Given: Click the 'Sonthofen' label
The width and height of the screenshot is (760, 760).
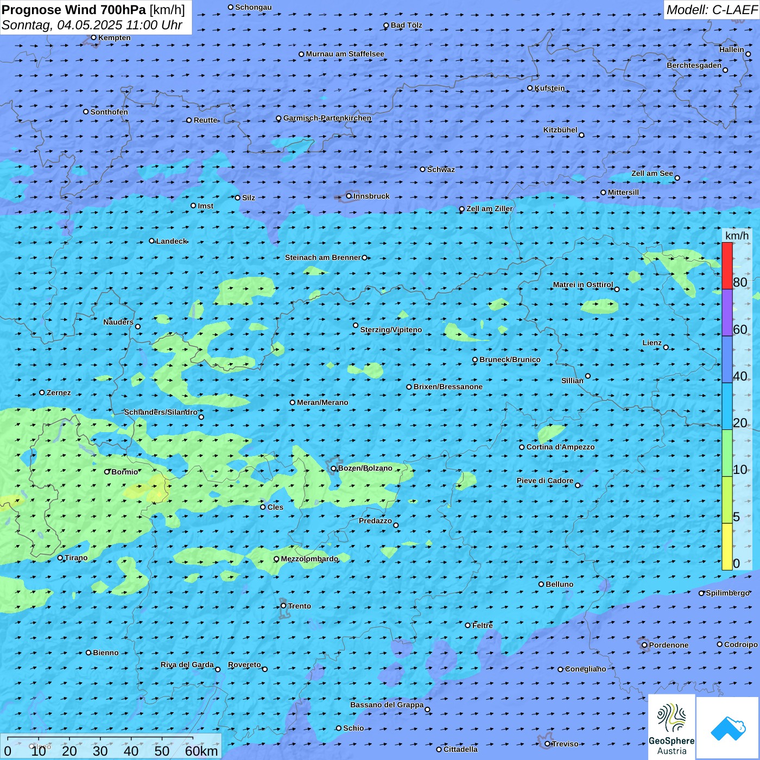Looking at the screenshot, I should click(x=109, y=112).
